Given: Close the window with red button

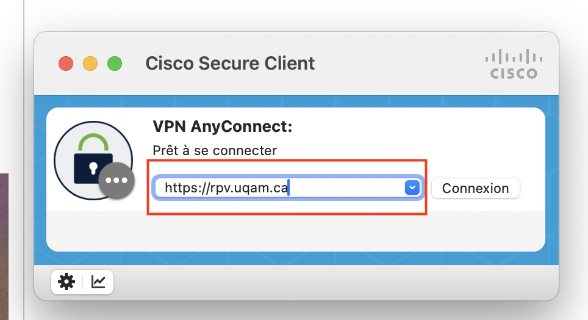Looking at the screenshot, I should [x=66, y=64].
